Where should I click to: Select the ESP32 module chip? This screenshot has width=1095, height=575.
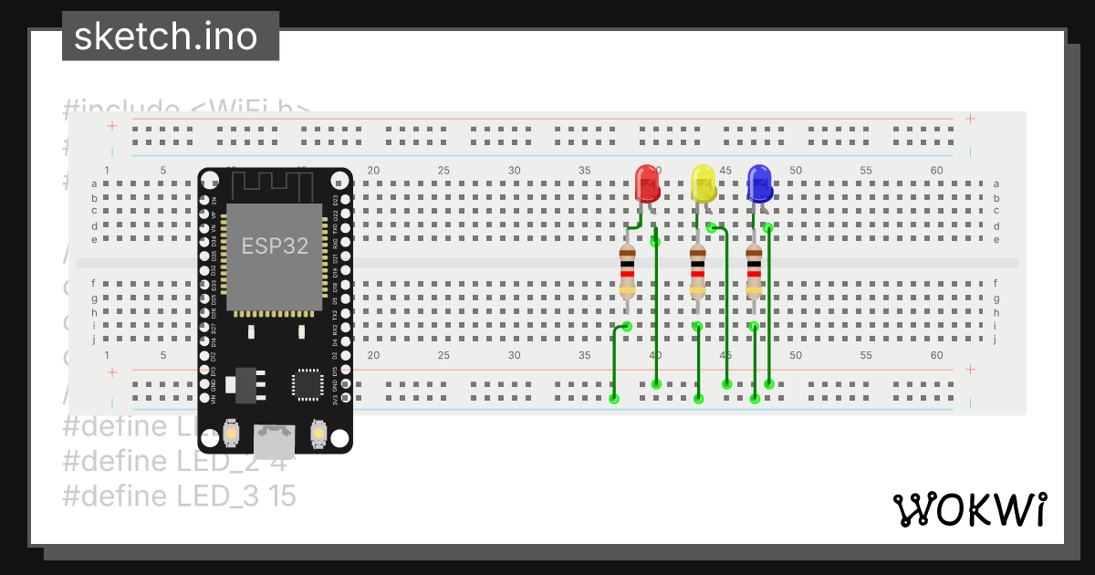(x=275, y=256)
